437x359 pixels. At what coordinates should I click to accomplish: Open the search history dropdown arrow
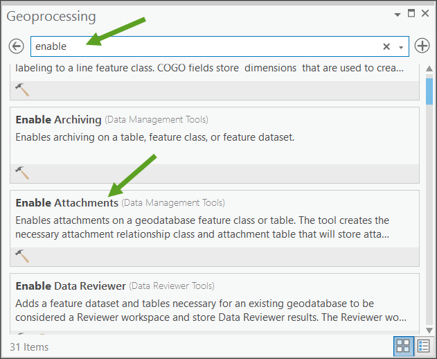pos(401,47)
